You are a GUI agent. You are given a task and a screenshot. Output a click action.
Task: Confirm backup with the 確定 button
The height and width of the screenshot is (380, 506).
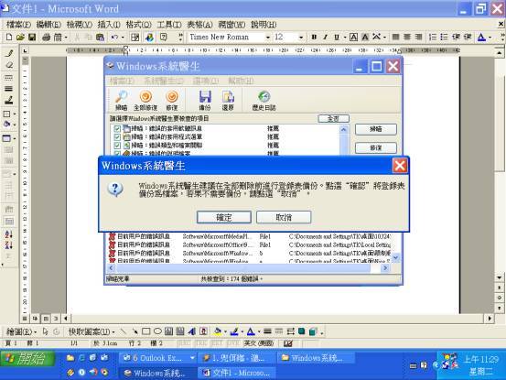(x=224, y=217)
